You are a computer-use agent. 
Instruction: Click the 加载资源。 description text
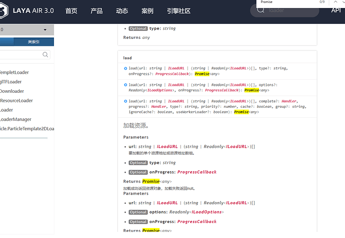click(x=136, y=126)
